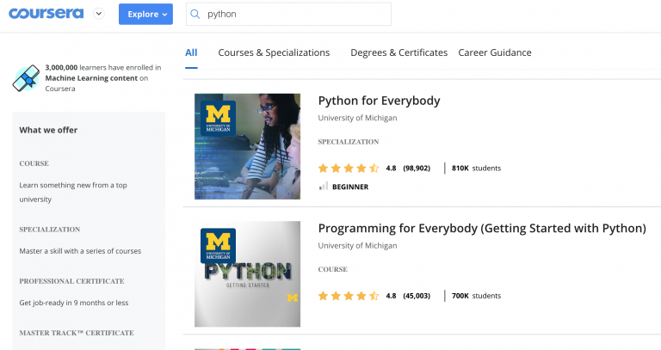Click University of Michigan under Python for Everybody
The image size is (661, 350).
tap(357, 118)
